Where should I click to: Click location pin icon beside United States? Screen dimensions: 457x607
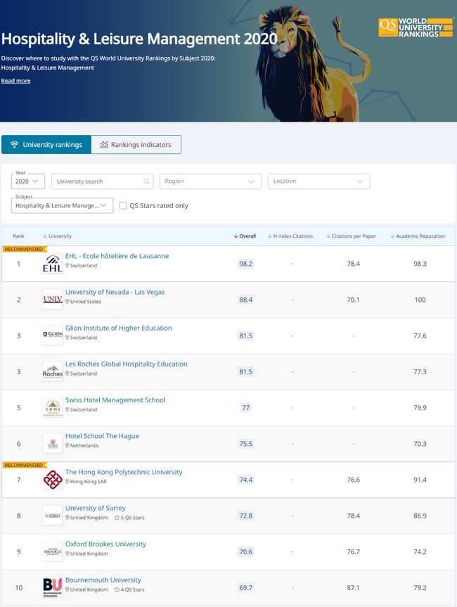[x=67, y=302]
